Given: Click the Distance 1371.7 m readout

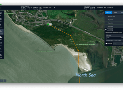Looking at the screenshot, I should 49,7.
